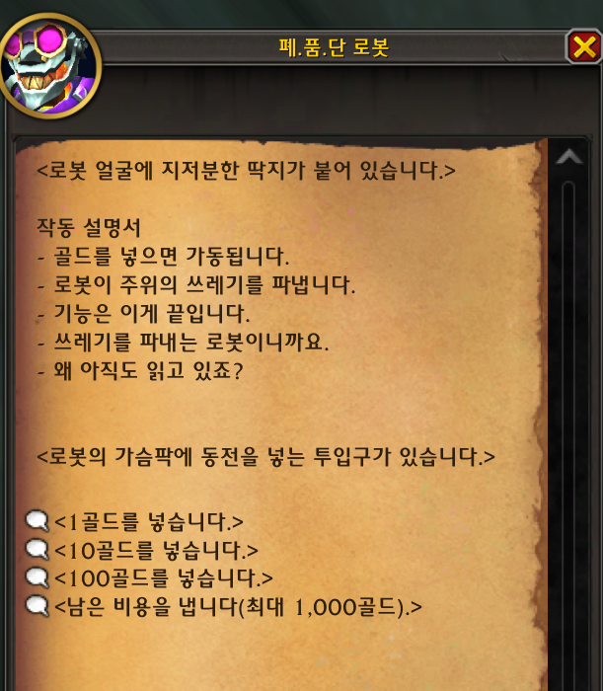Viewport: 603px width, 691px height.
Task: Click the 골드를 넣으면 가동됩니다 line
Action: click(x=163, y=256)
